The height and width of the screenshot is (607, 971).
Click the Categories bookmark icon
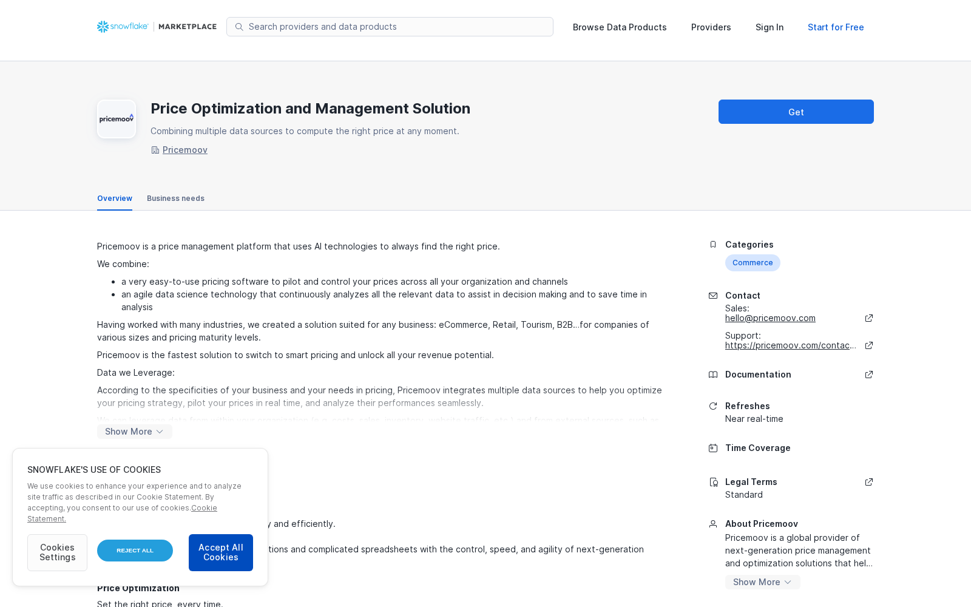point(713,245)
